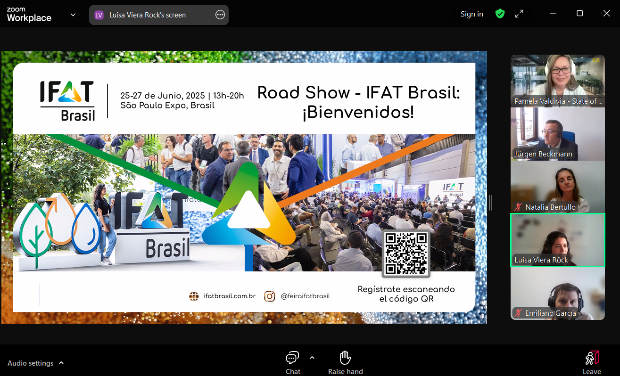
Task: Select Jürgen Beckmann's video thumbnail
Action: click(x=558, y=134)
